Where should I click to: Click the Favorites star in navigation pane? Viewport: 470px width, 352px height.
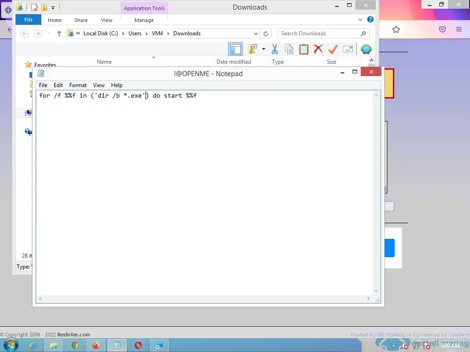(28, 64)
